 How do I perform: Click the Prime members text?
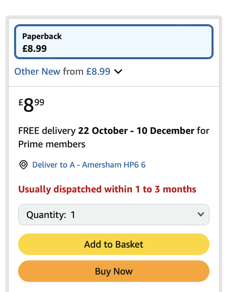[x=52, y=144]
